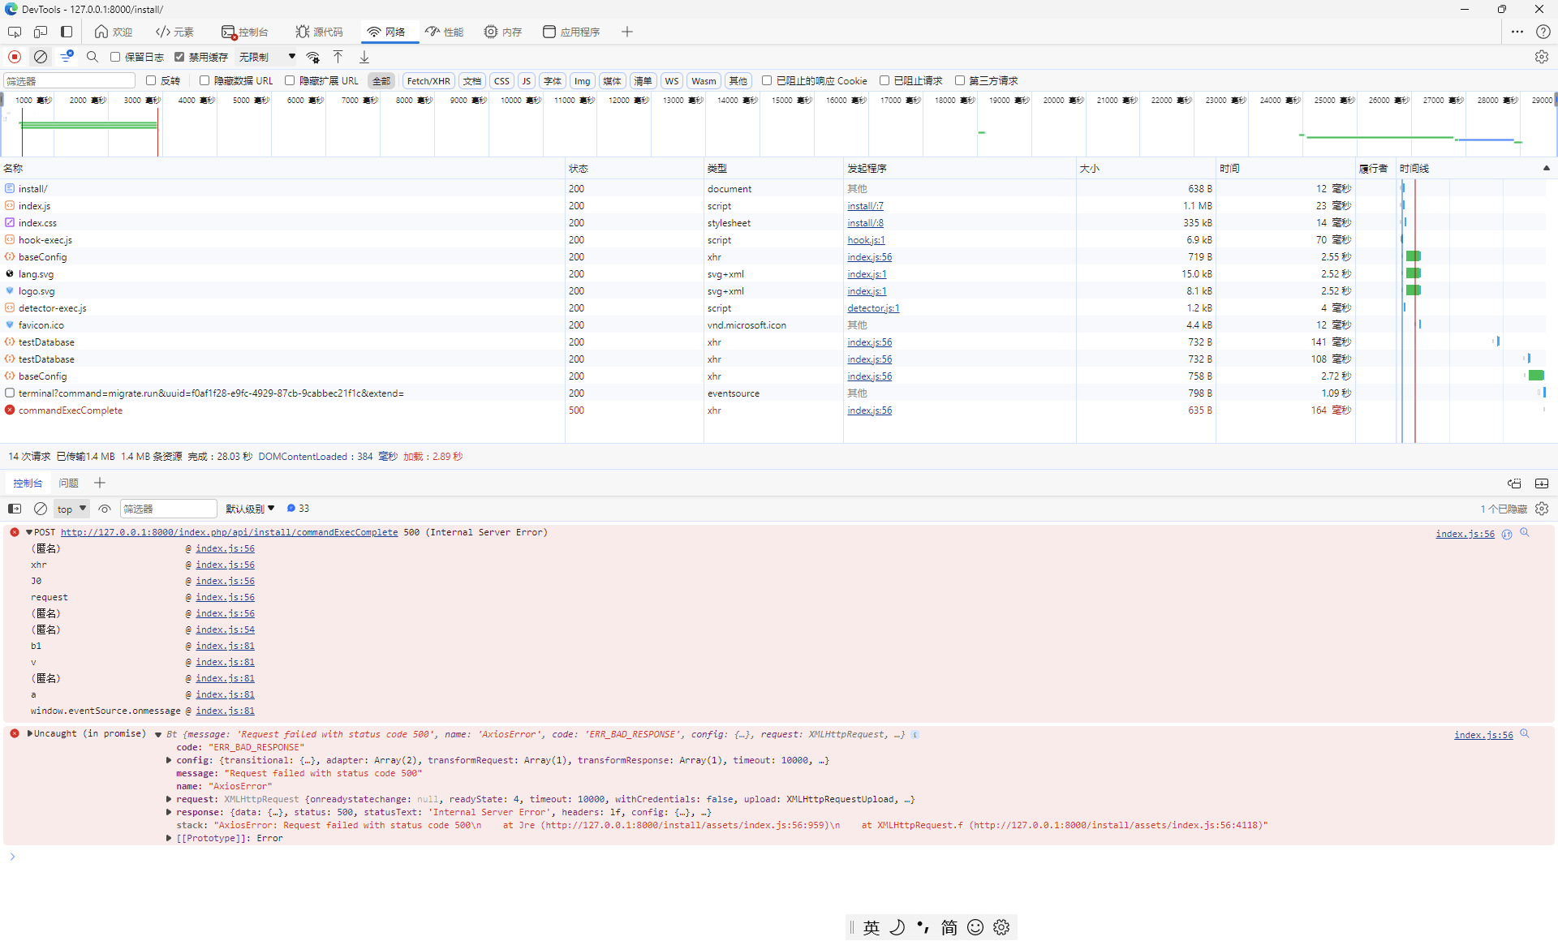Filter requests by Img type
Image resolution: width=1558 pixels, height=941 pixels.
coord(582,80)
